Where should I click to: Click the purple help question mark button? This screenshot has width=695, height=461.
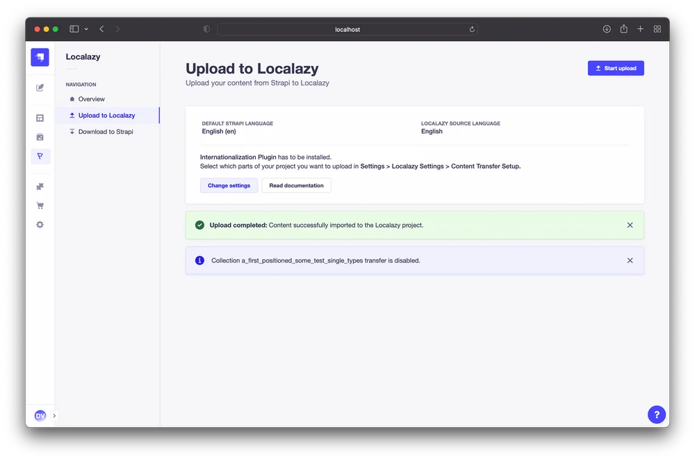[656, 414]
